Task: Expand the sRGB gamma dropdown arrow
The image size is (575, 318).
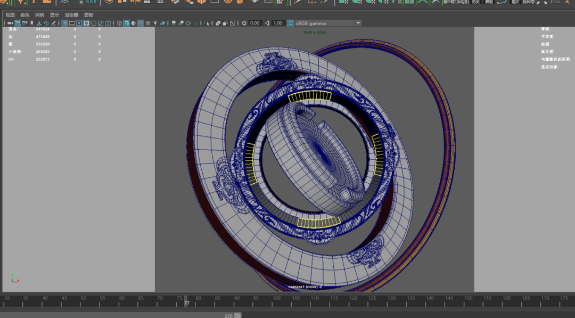Action: pyautogui.click(x=358, y=23)
